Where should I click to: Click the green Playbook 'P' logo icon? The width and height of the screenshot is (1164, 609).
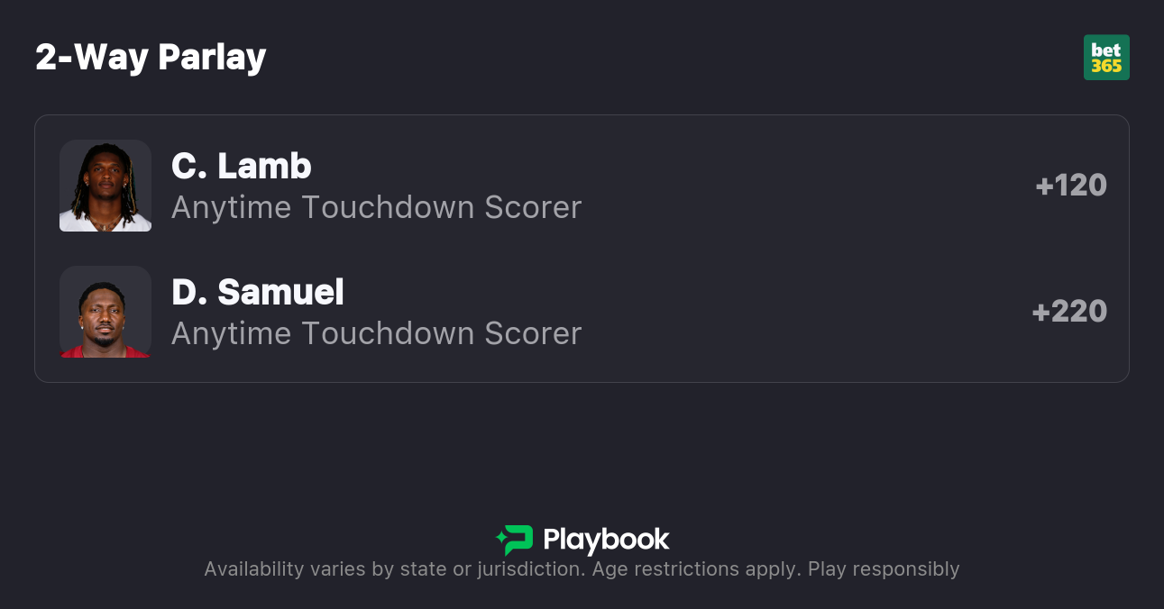pos(519,540)
